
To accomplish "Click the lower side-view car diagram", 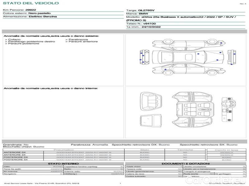I will (x=189, y=69).
